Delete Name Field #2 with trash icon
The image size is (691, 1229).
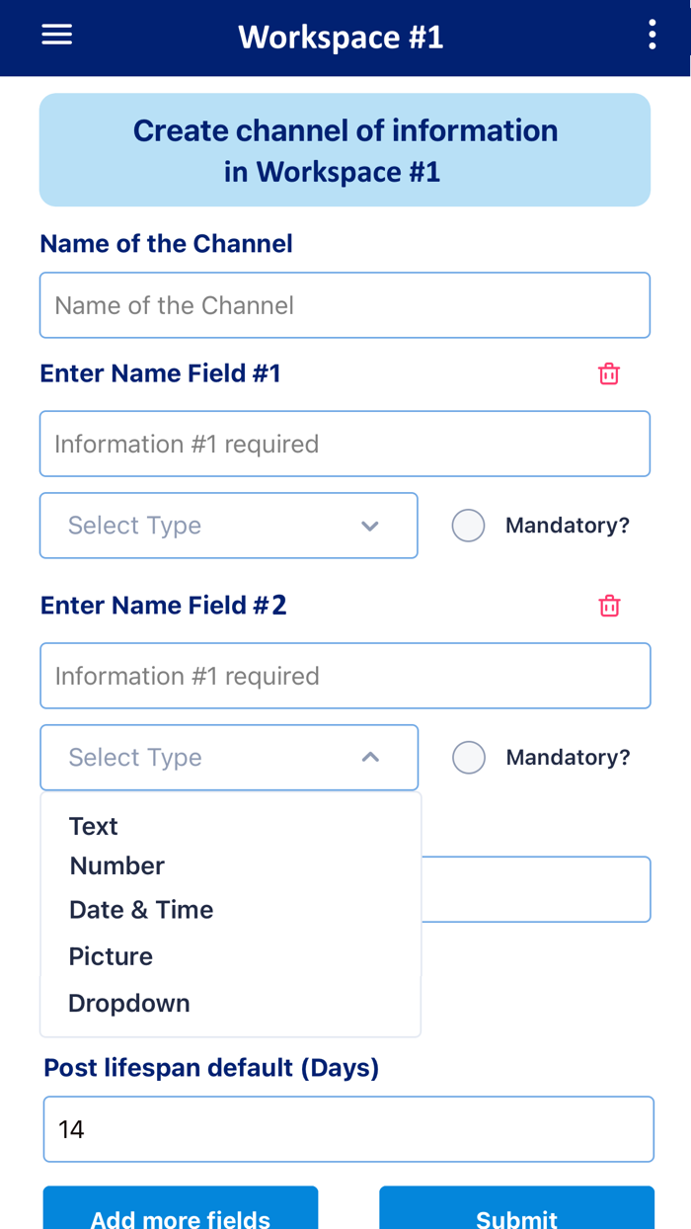(609, 606)
